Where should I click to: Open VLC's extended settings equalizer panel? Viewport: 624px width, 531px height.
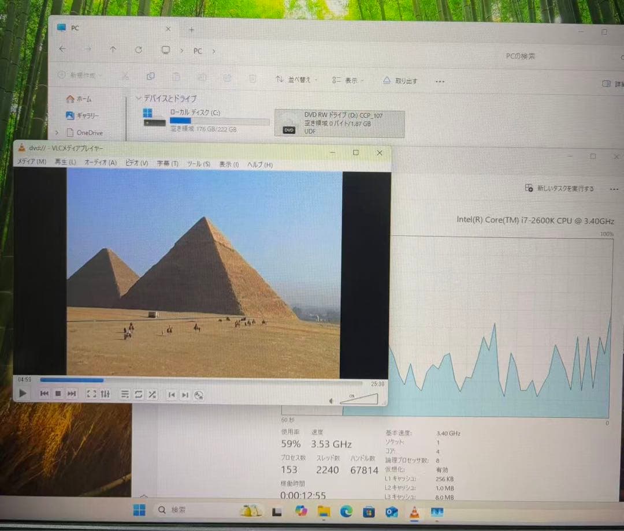tap(105, 395)
